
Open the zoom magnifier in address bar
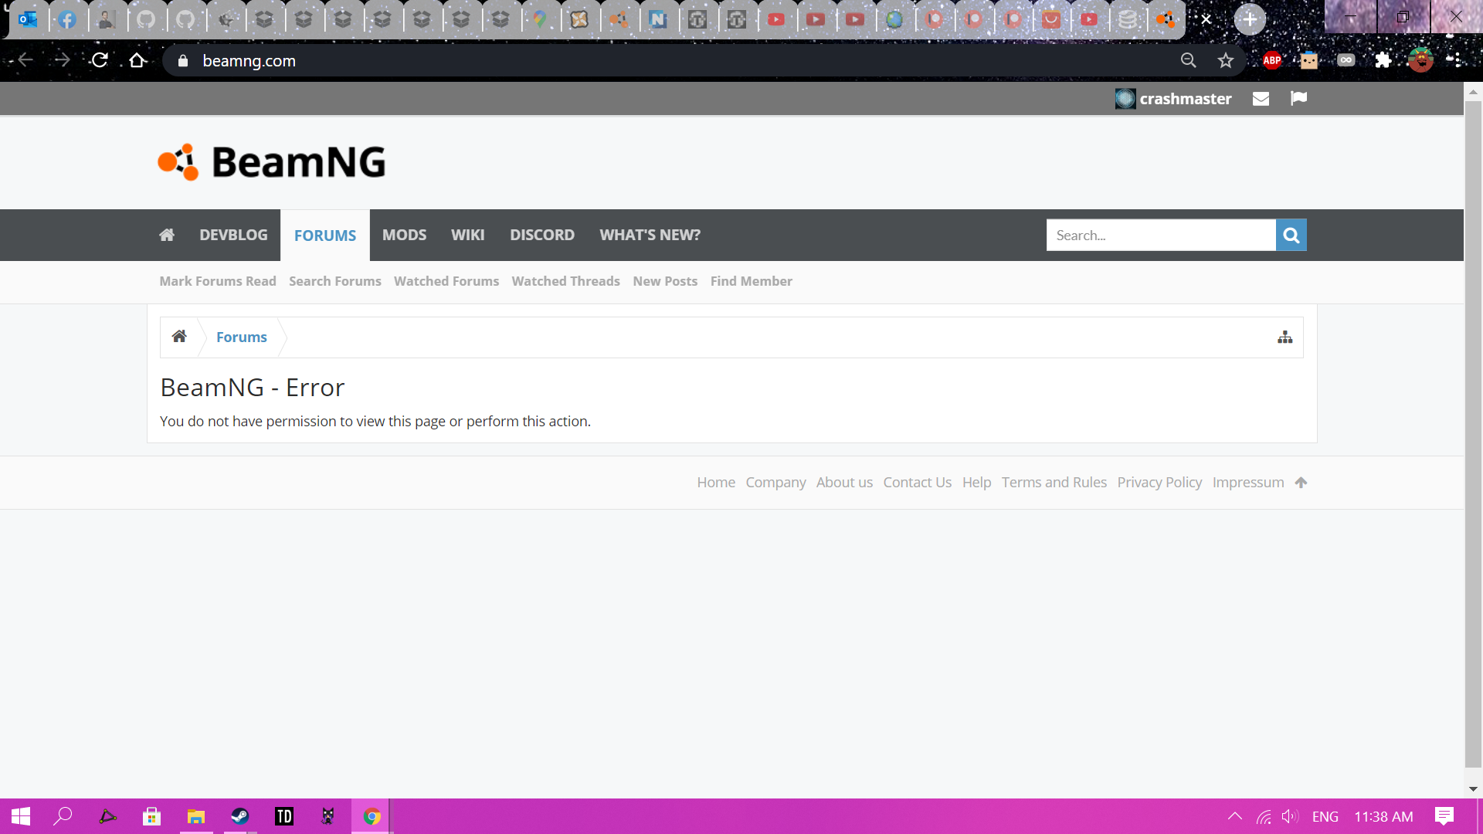tap(1188, 60)
